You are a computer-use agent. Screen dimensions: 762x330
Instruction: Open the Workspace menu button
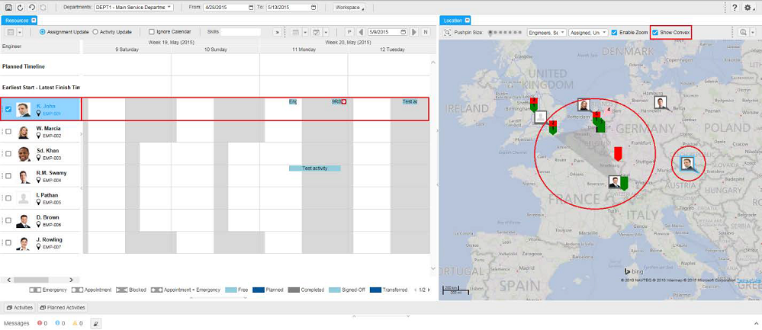click(x=349, y=7)
